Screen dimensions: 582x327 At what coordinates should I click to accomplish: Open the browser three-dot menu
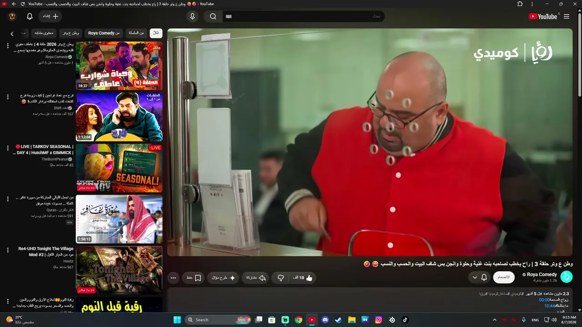click(532, 4)
